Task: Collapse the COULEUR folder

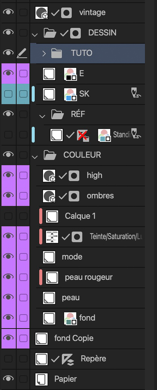Action: pyautogui.click(x=35, y=157)
